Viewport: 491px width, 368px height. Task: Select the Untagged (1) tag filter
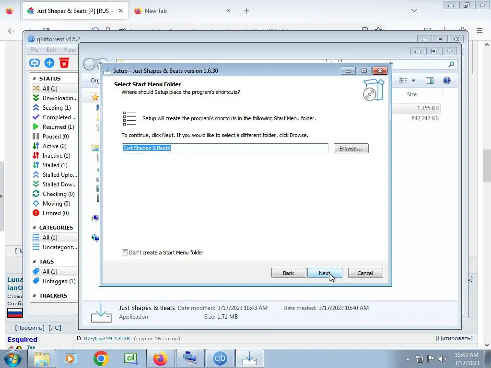(55, 281)
